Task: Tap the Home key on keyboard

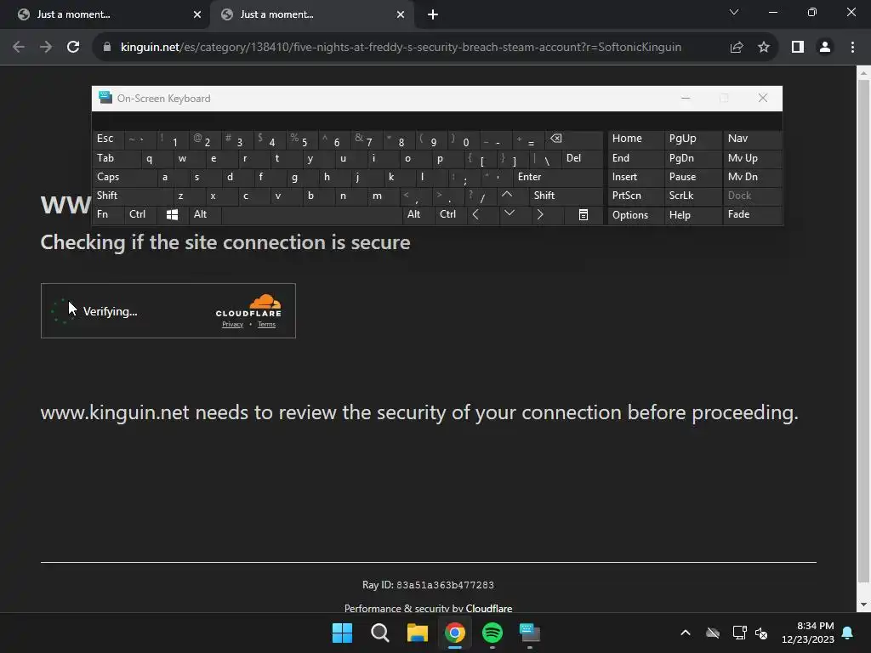Action: [635, 139]
